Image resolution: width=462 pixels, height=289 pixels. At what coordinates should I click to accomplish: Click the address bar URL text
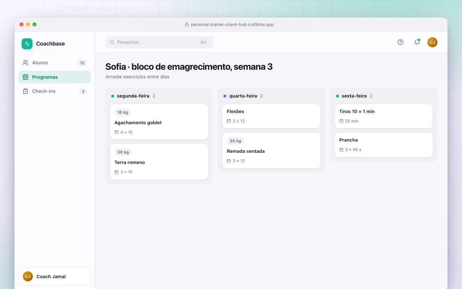click(232, 25)
